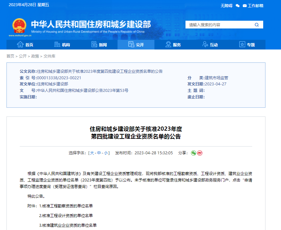Click the 公开 disclosure icon in navigation

[131, 45]
